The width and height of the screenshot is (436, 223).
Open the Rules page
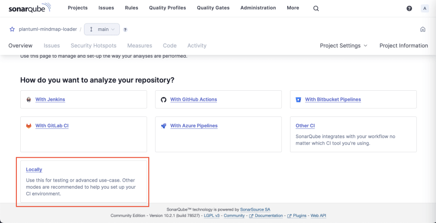(x=131, y=8)
